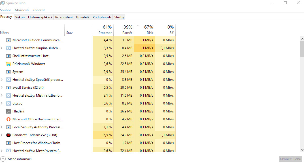Click the 20,5 MB memory value for avast! Service
Image resolution: width=304 pixels, height=165 pixels.
(x=126, y=87)
